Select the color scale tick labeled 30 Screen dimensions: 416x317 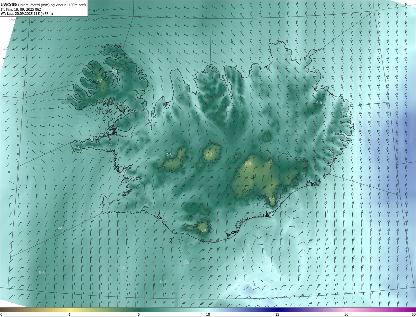346,314
